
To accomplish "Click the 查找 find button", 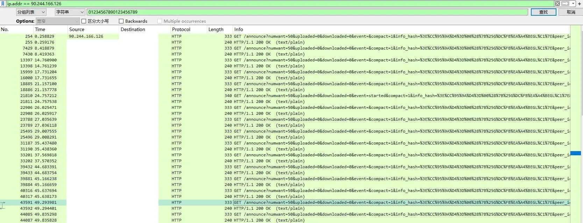I will [x=543, y=12].
